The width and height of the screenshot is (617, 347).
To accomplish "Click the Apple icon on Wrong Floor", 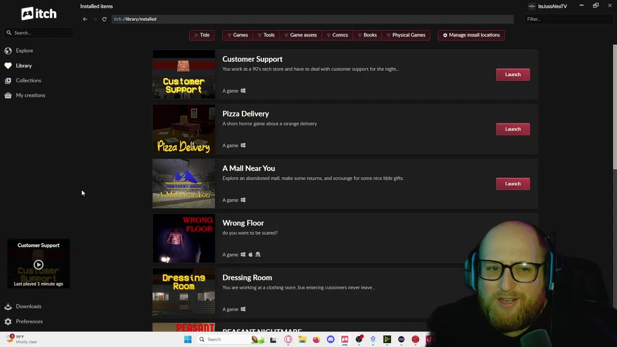I will [250, 254].
